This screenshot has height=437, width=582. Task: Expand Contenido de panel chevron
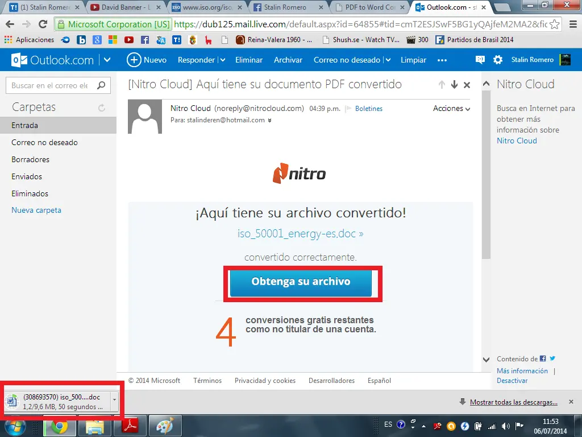tap(487, 360)
